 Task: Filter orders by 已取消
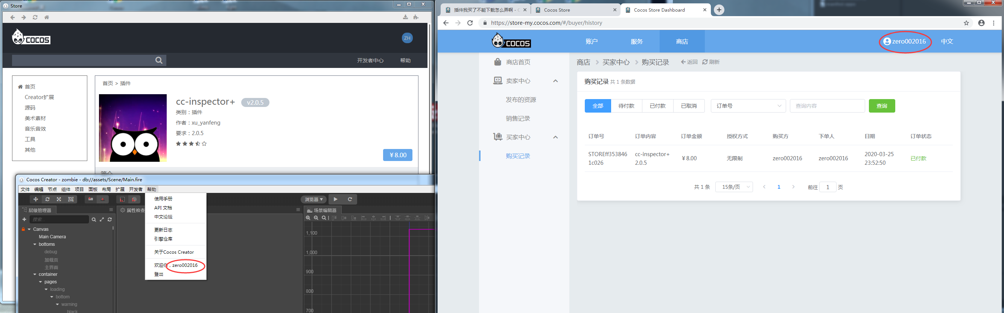[x=689, y=106]
